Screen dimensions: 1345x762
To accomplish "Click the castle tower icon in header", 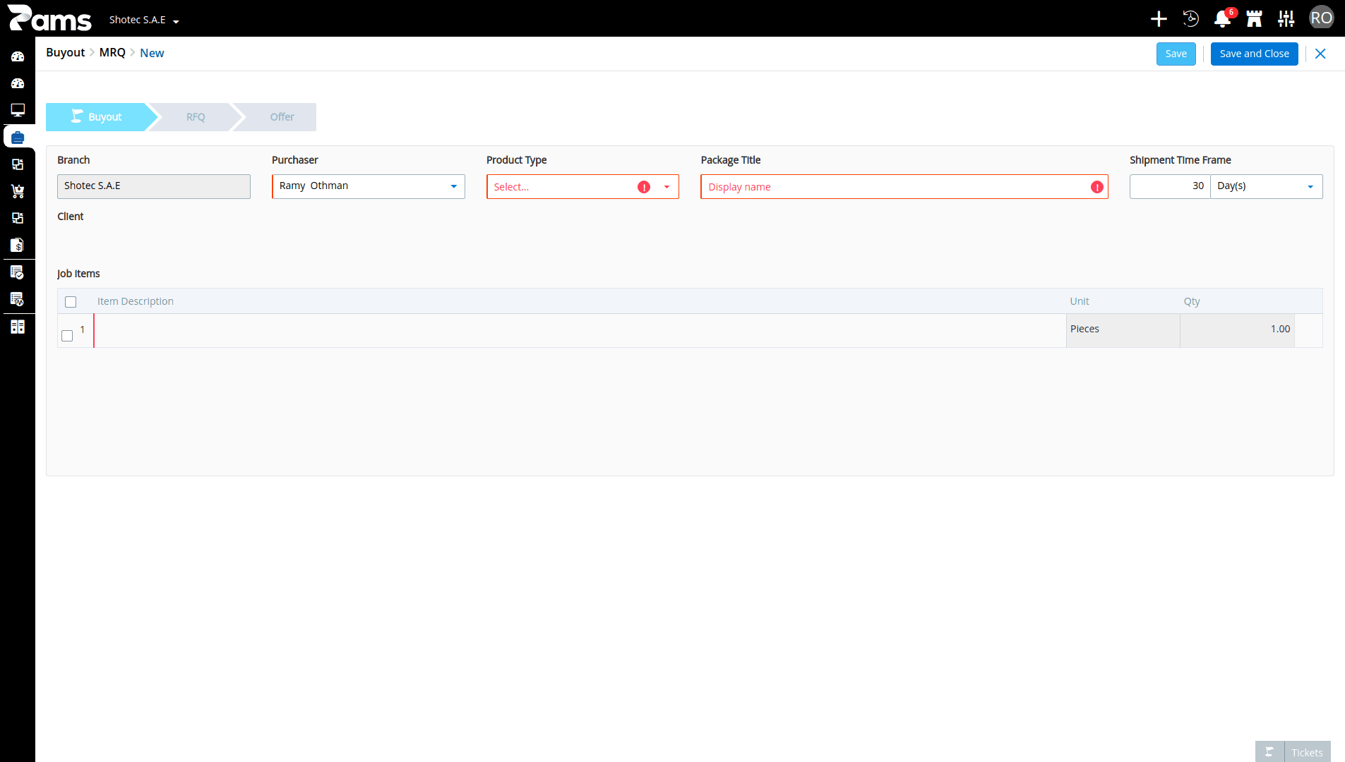I will [1255, 18].
